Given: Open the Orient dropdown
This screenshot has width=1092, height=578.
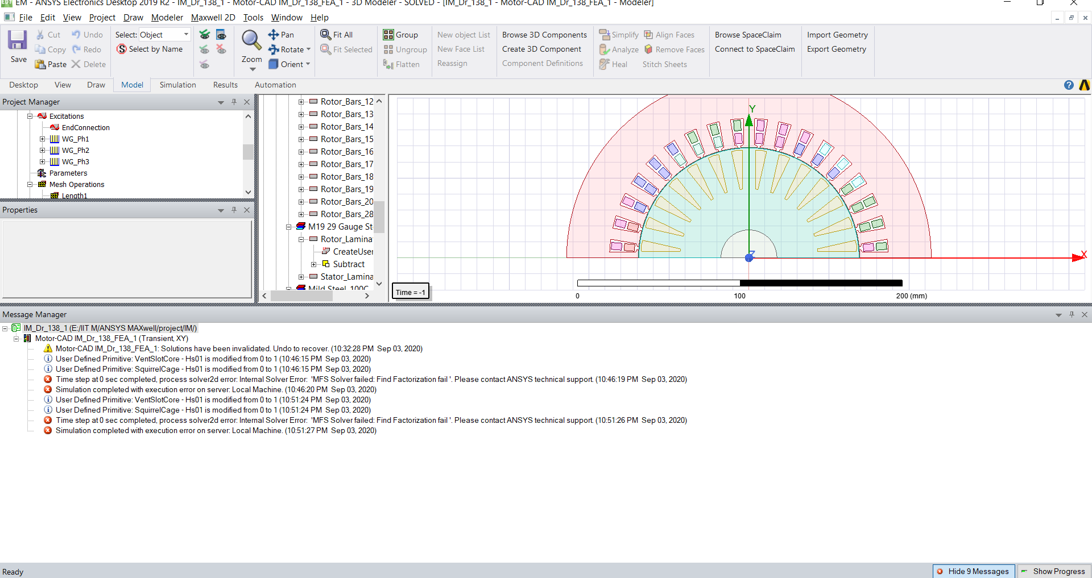Looking at the screenshot, I should 308,64.
